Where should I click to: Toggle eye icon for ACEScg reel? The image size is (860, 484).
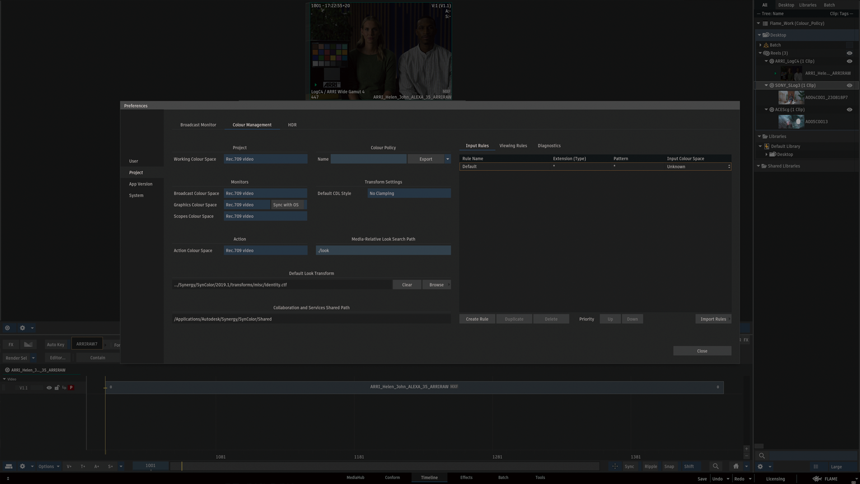pos(849,109)
